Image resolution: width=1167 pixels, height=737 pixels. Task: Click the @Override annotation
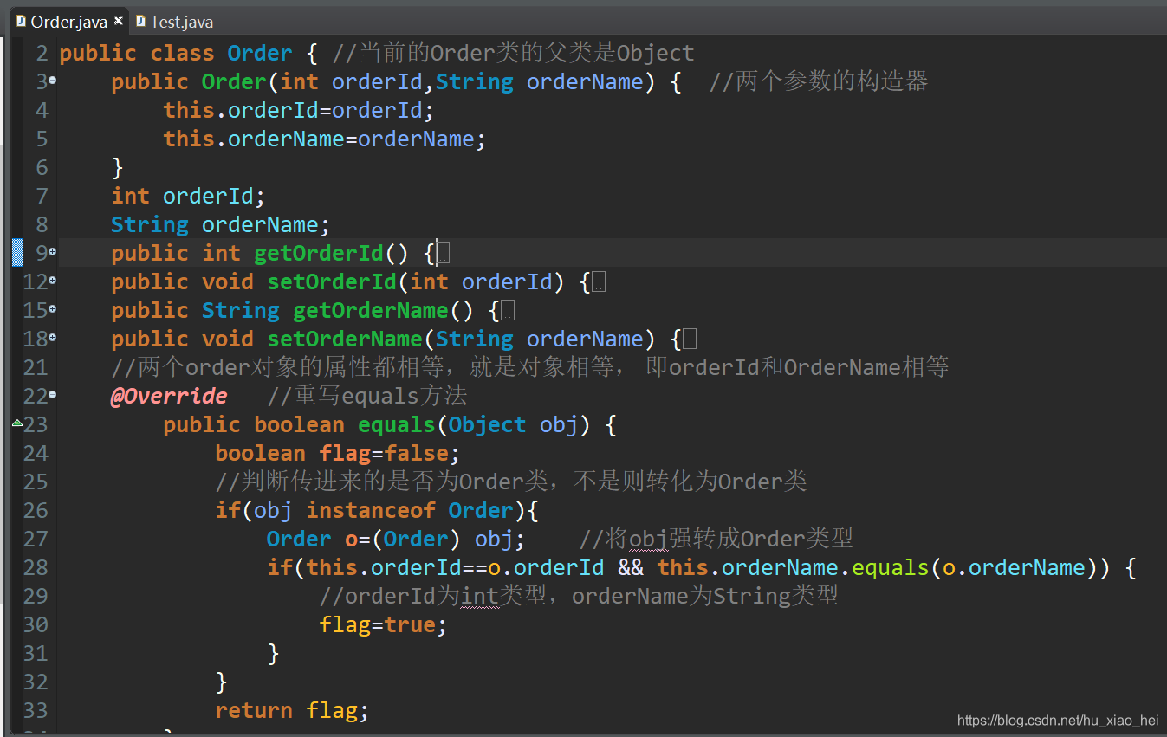169,396
